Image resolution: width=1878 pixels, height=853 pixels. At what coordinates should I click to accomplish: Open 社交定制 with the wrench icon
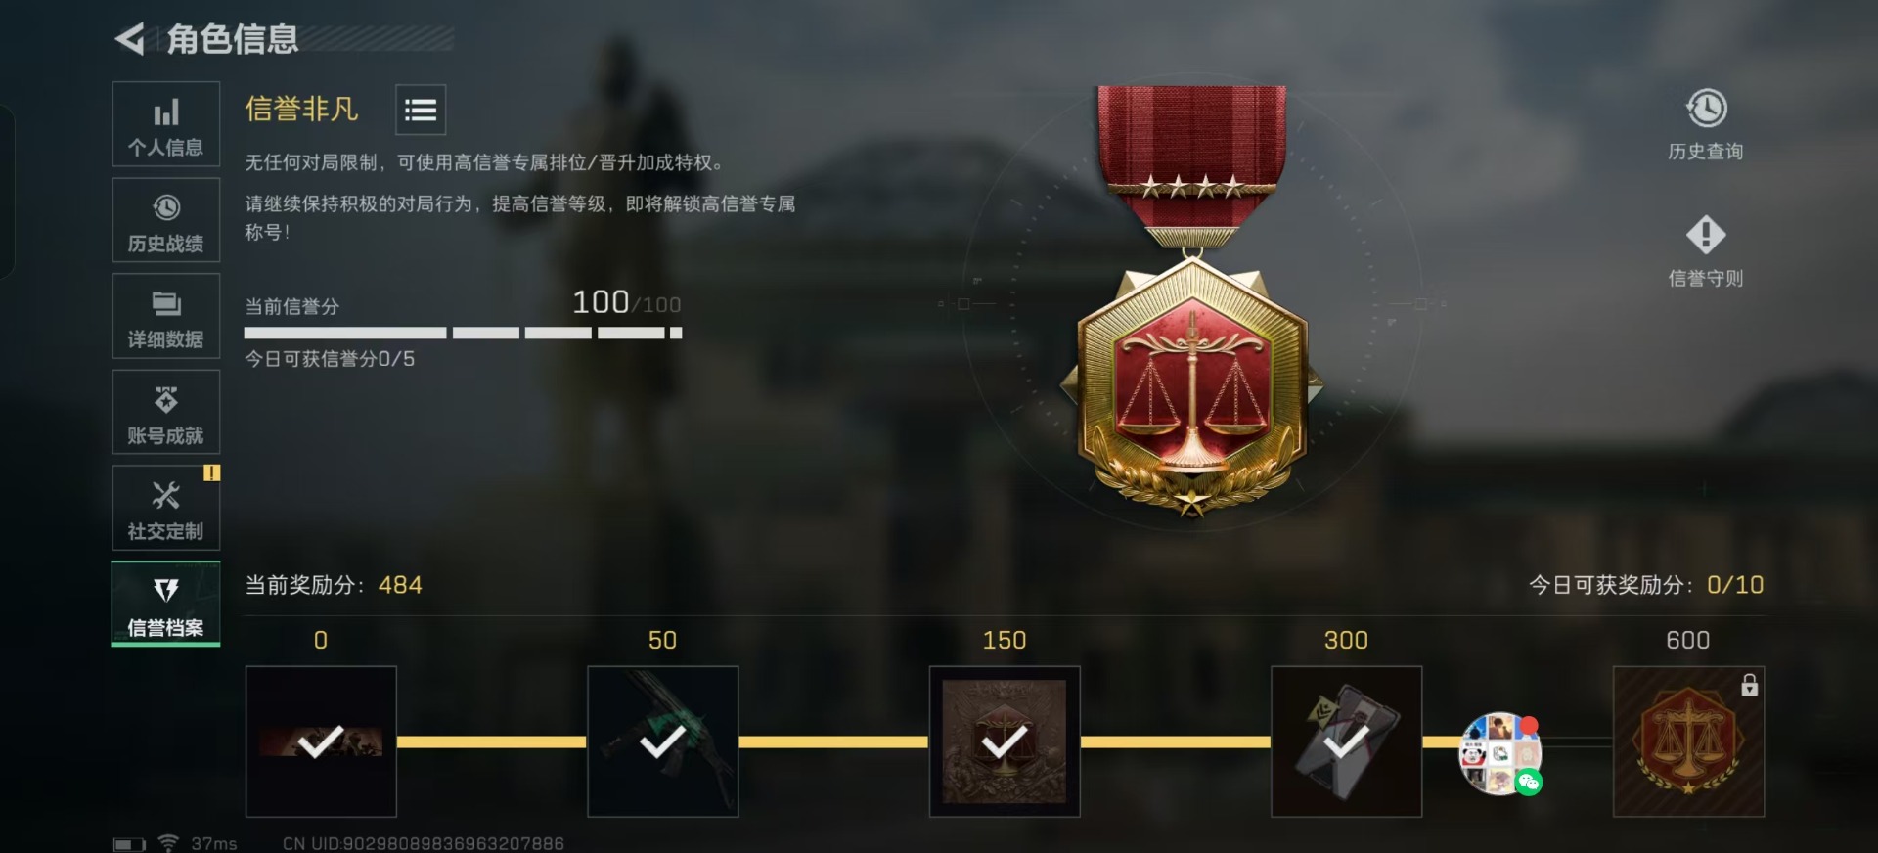(166, 508)
